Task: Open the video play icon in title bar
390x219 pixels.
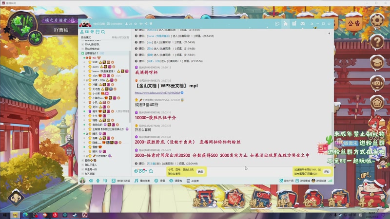Action: [277, 24]
